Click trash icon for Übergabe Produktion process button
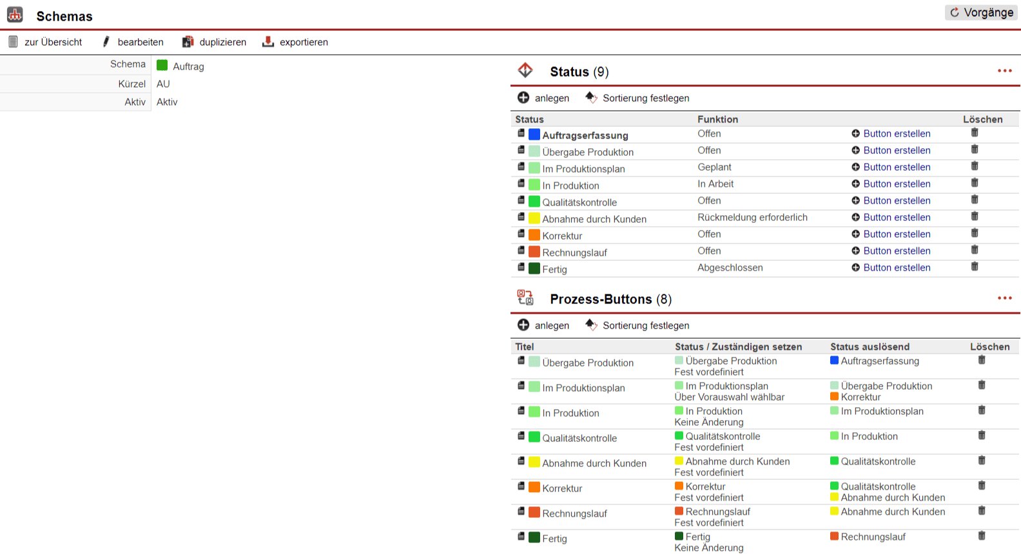1021x554 pixels. [982, 360]
